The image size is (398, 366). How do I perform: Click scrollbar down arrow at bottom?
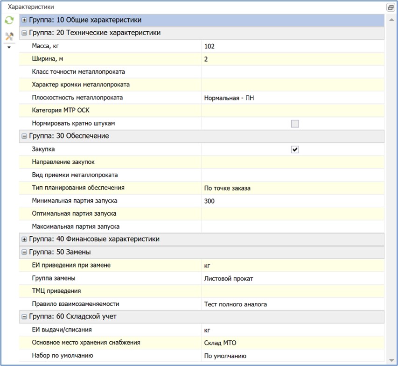[390, 360]
